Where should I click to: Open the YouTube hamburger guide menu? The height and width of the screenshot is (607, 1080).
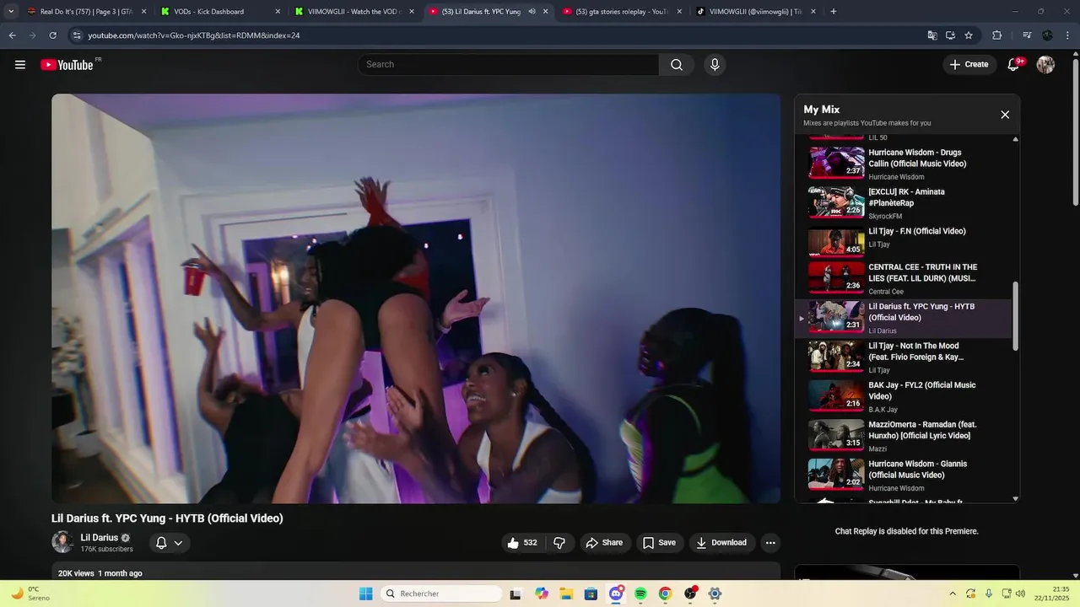click(20, 65)
